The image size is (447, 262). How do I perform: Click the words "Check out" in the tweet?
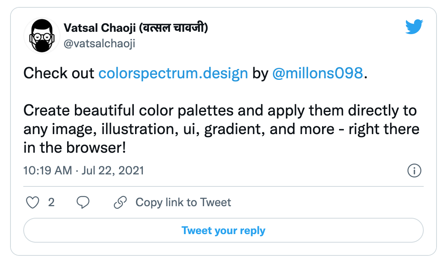59,73
